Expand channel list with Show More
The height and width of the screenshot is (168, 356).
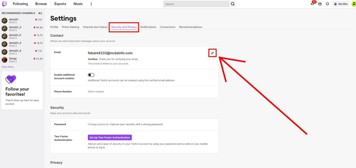click(8, 67)
